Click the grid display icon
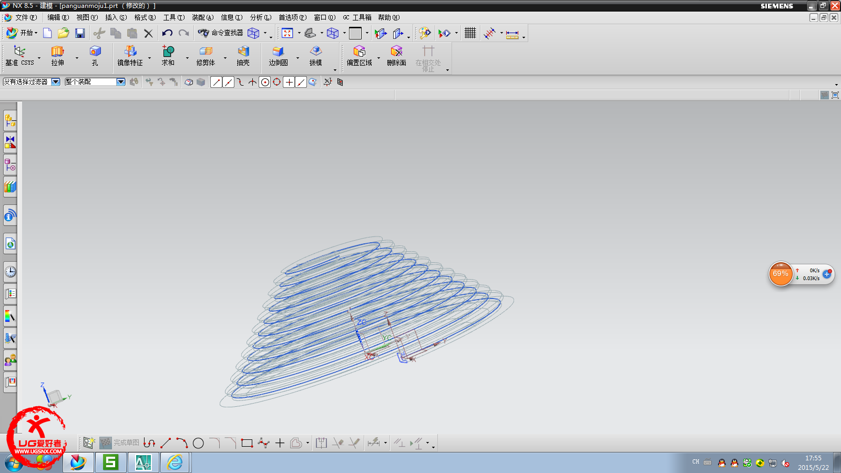The image size is (841, 473). coord(470,33)
